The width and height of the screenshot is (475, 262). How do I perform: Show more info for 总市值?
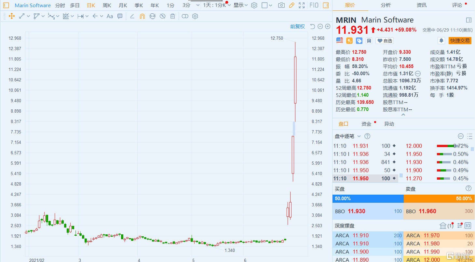pyautogui.click(x=418, y=74)
